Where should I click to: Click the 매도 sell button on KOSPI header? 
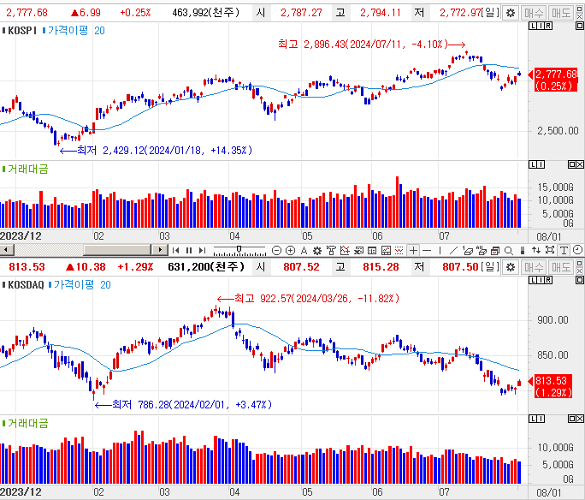561,13
